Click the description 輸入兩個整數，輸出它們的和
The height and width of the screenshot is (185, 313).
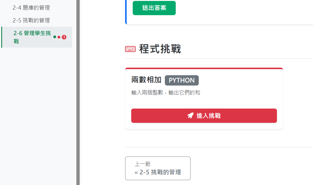click(x=166, y=92)
